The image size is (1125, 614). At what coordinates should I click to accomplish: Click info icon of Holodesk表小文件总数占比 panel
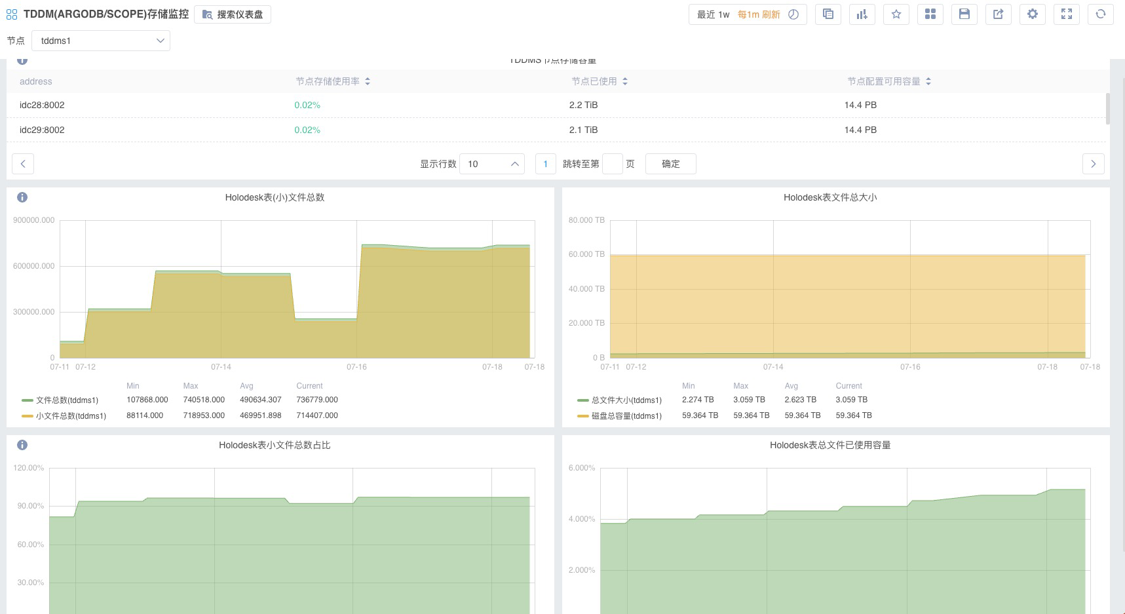(22, 445)
